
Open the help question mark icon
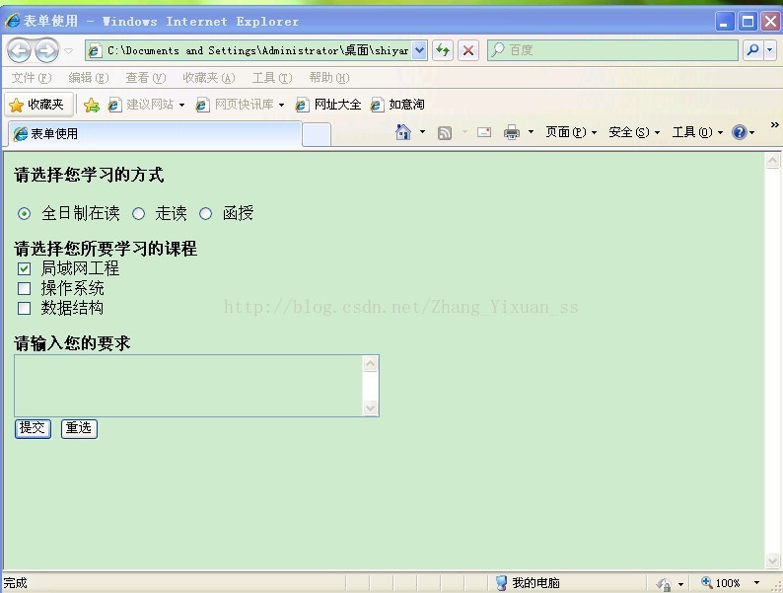tap(739, 132)
